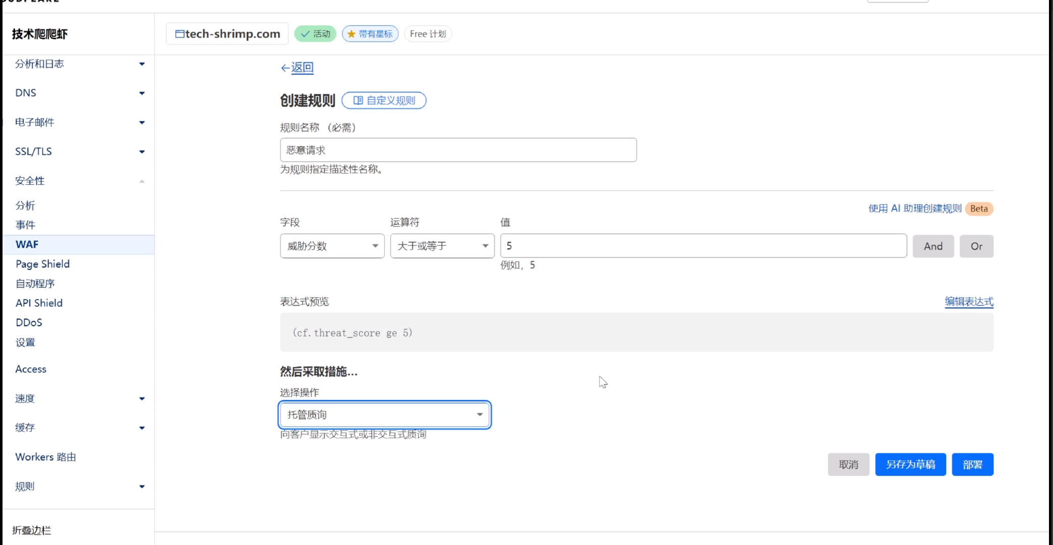Open the 威胁分数 field dropdown

[x=332, y=246]
